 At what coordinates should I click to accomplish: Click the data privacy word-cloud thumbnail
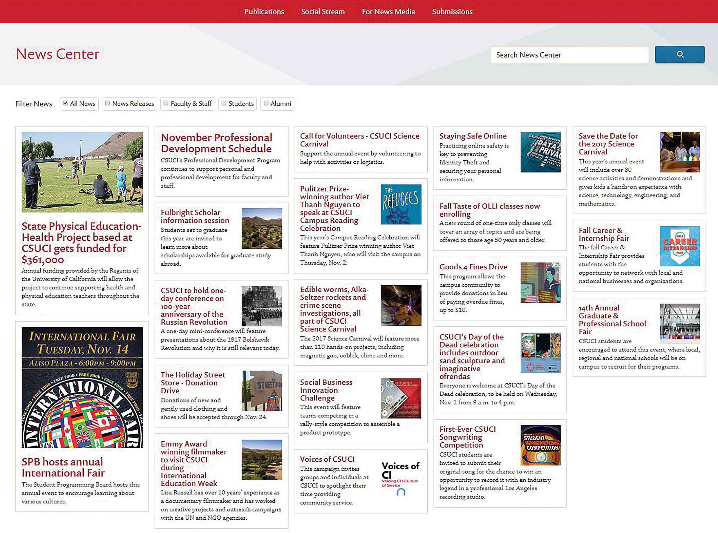click(540, 152)
